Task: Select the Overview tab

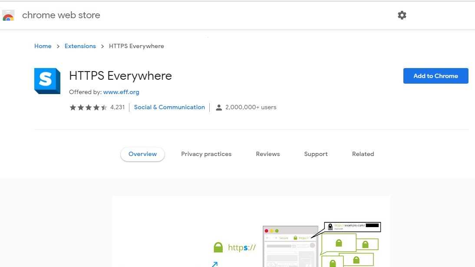Action: [142, 154]
